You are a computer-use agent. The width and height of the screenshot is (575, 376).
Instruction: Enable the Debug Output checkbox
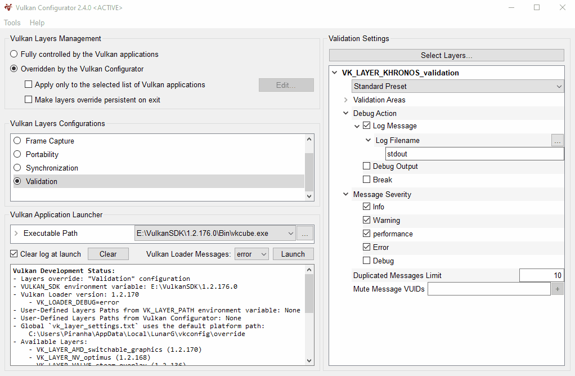[x=366, y=166]
